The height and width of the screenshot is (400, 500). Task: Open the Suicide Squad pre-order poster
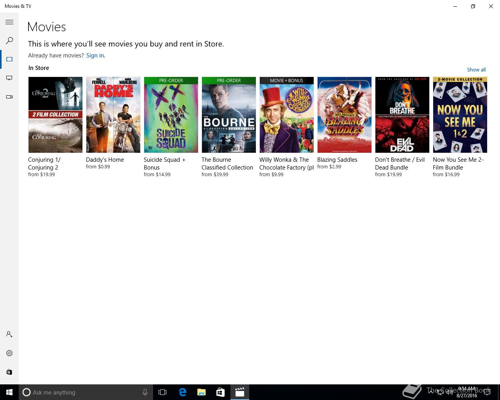171,115
